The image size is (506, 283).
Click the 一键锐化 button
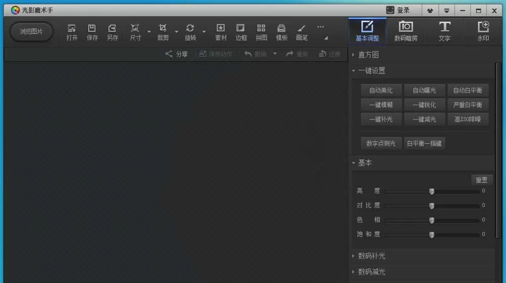(425, 105)
